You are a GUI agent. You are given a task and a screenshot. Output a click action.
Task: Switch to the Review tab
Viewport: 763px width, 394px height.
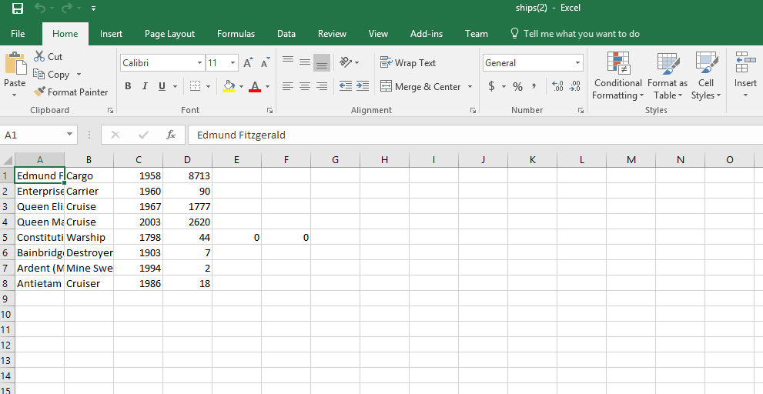(x=332, y=34)
